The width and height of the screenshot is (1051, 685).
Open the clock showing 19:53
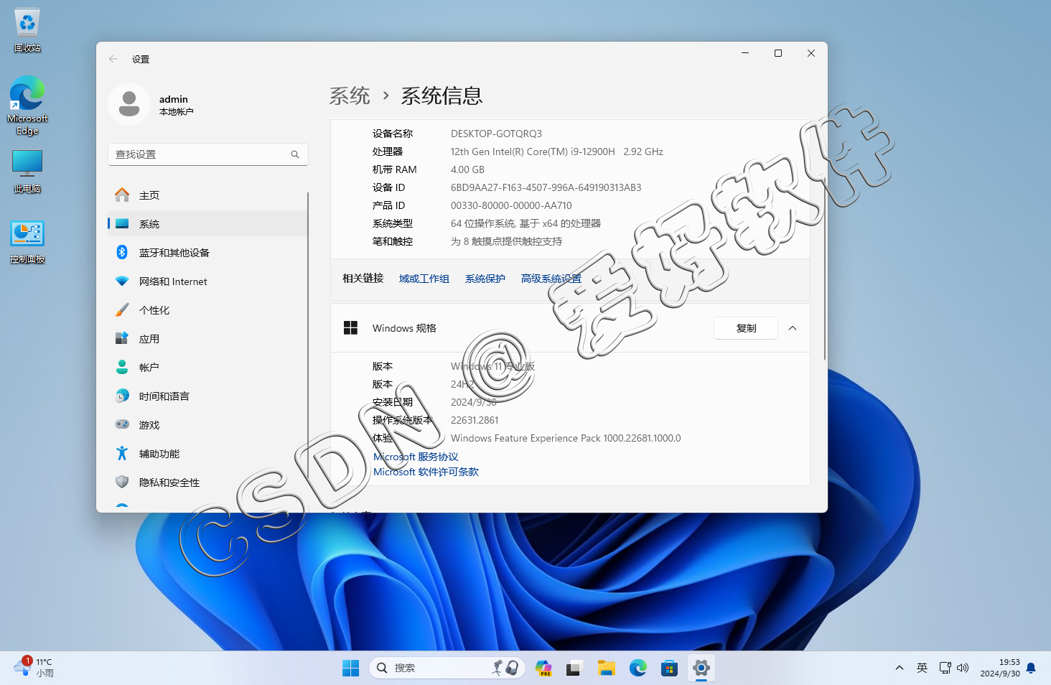(x=1000, y=668)
